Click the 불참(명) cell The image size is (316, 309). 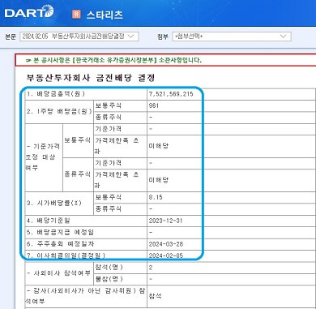click(x=120, y=279)
